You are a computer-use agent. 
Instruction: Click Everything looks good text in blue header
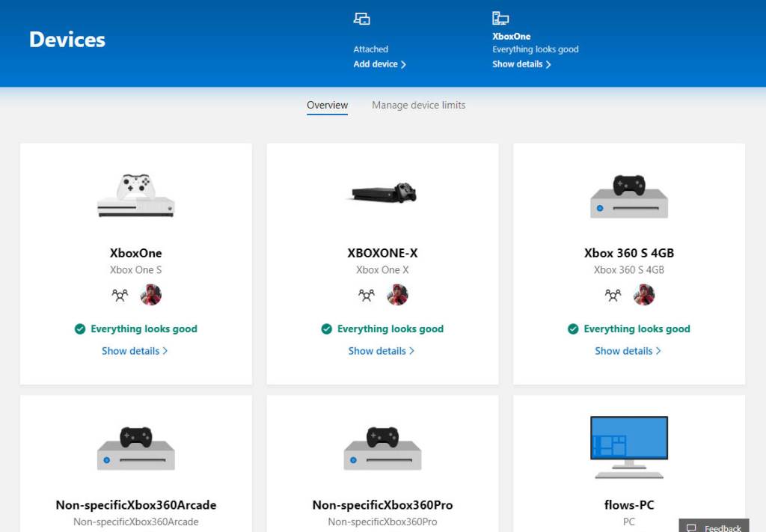coord(536,49)
